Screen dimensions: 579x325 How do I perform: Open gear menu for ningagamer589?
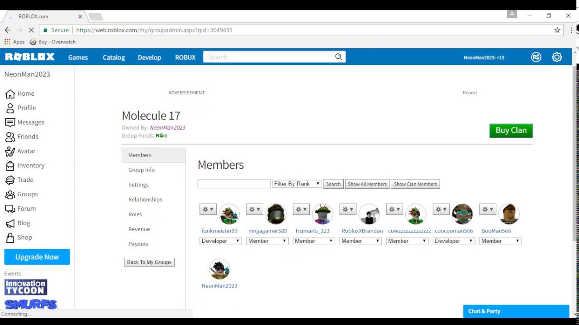coord(255,209)
